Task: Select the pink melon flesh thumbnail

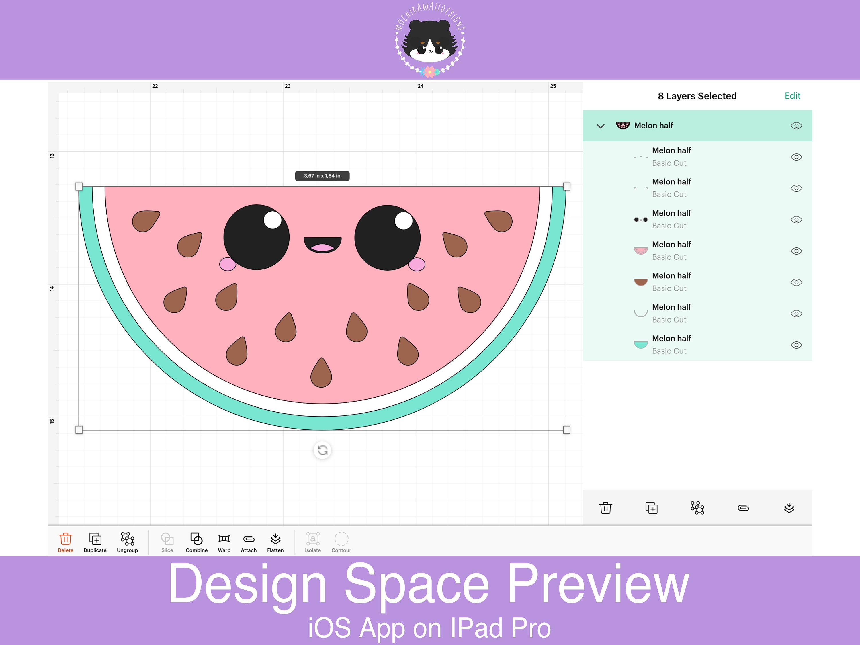Action: tap(640, 250)
